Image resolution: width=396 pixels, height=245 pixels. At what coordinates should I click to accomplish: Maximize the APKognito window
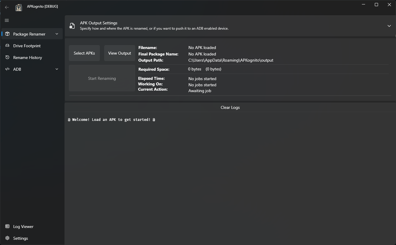[x=376, y=5]
